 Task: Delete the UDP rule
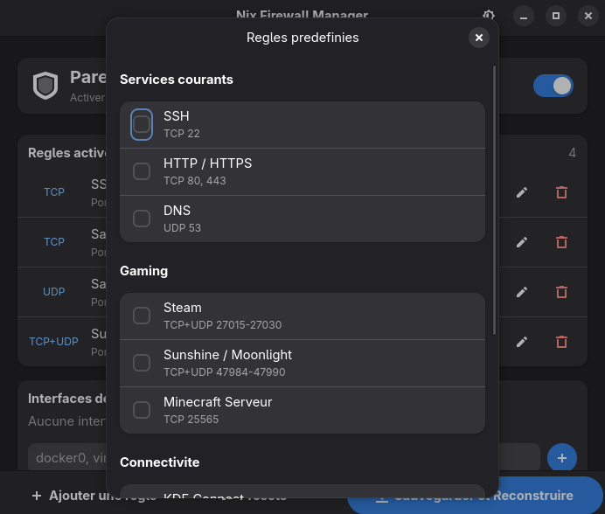(561, 292)
